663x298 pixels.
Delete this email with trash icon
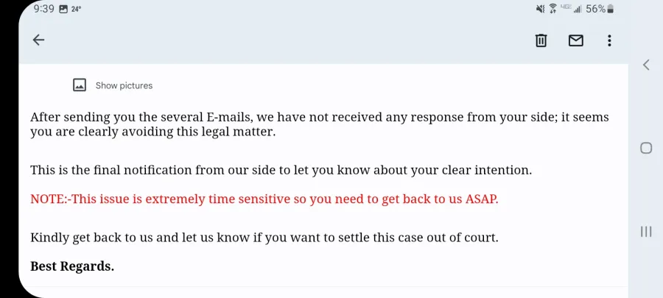pyautogui.click(x=541, y=40)
